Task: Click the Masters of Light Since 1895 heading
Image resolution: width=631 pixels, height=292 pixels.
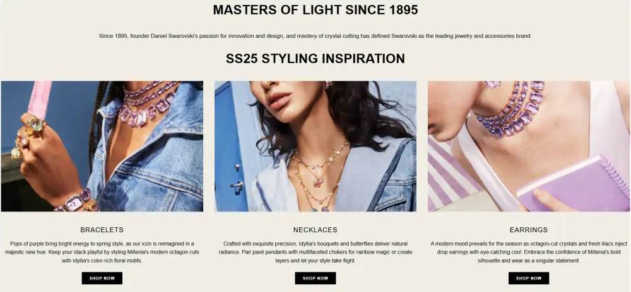Action: click(x=315, y=10)
